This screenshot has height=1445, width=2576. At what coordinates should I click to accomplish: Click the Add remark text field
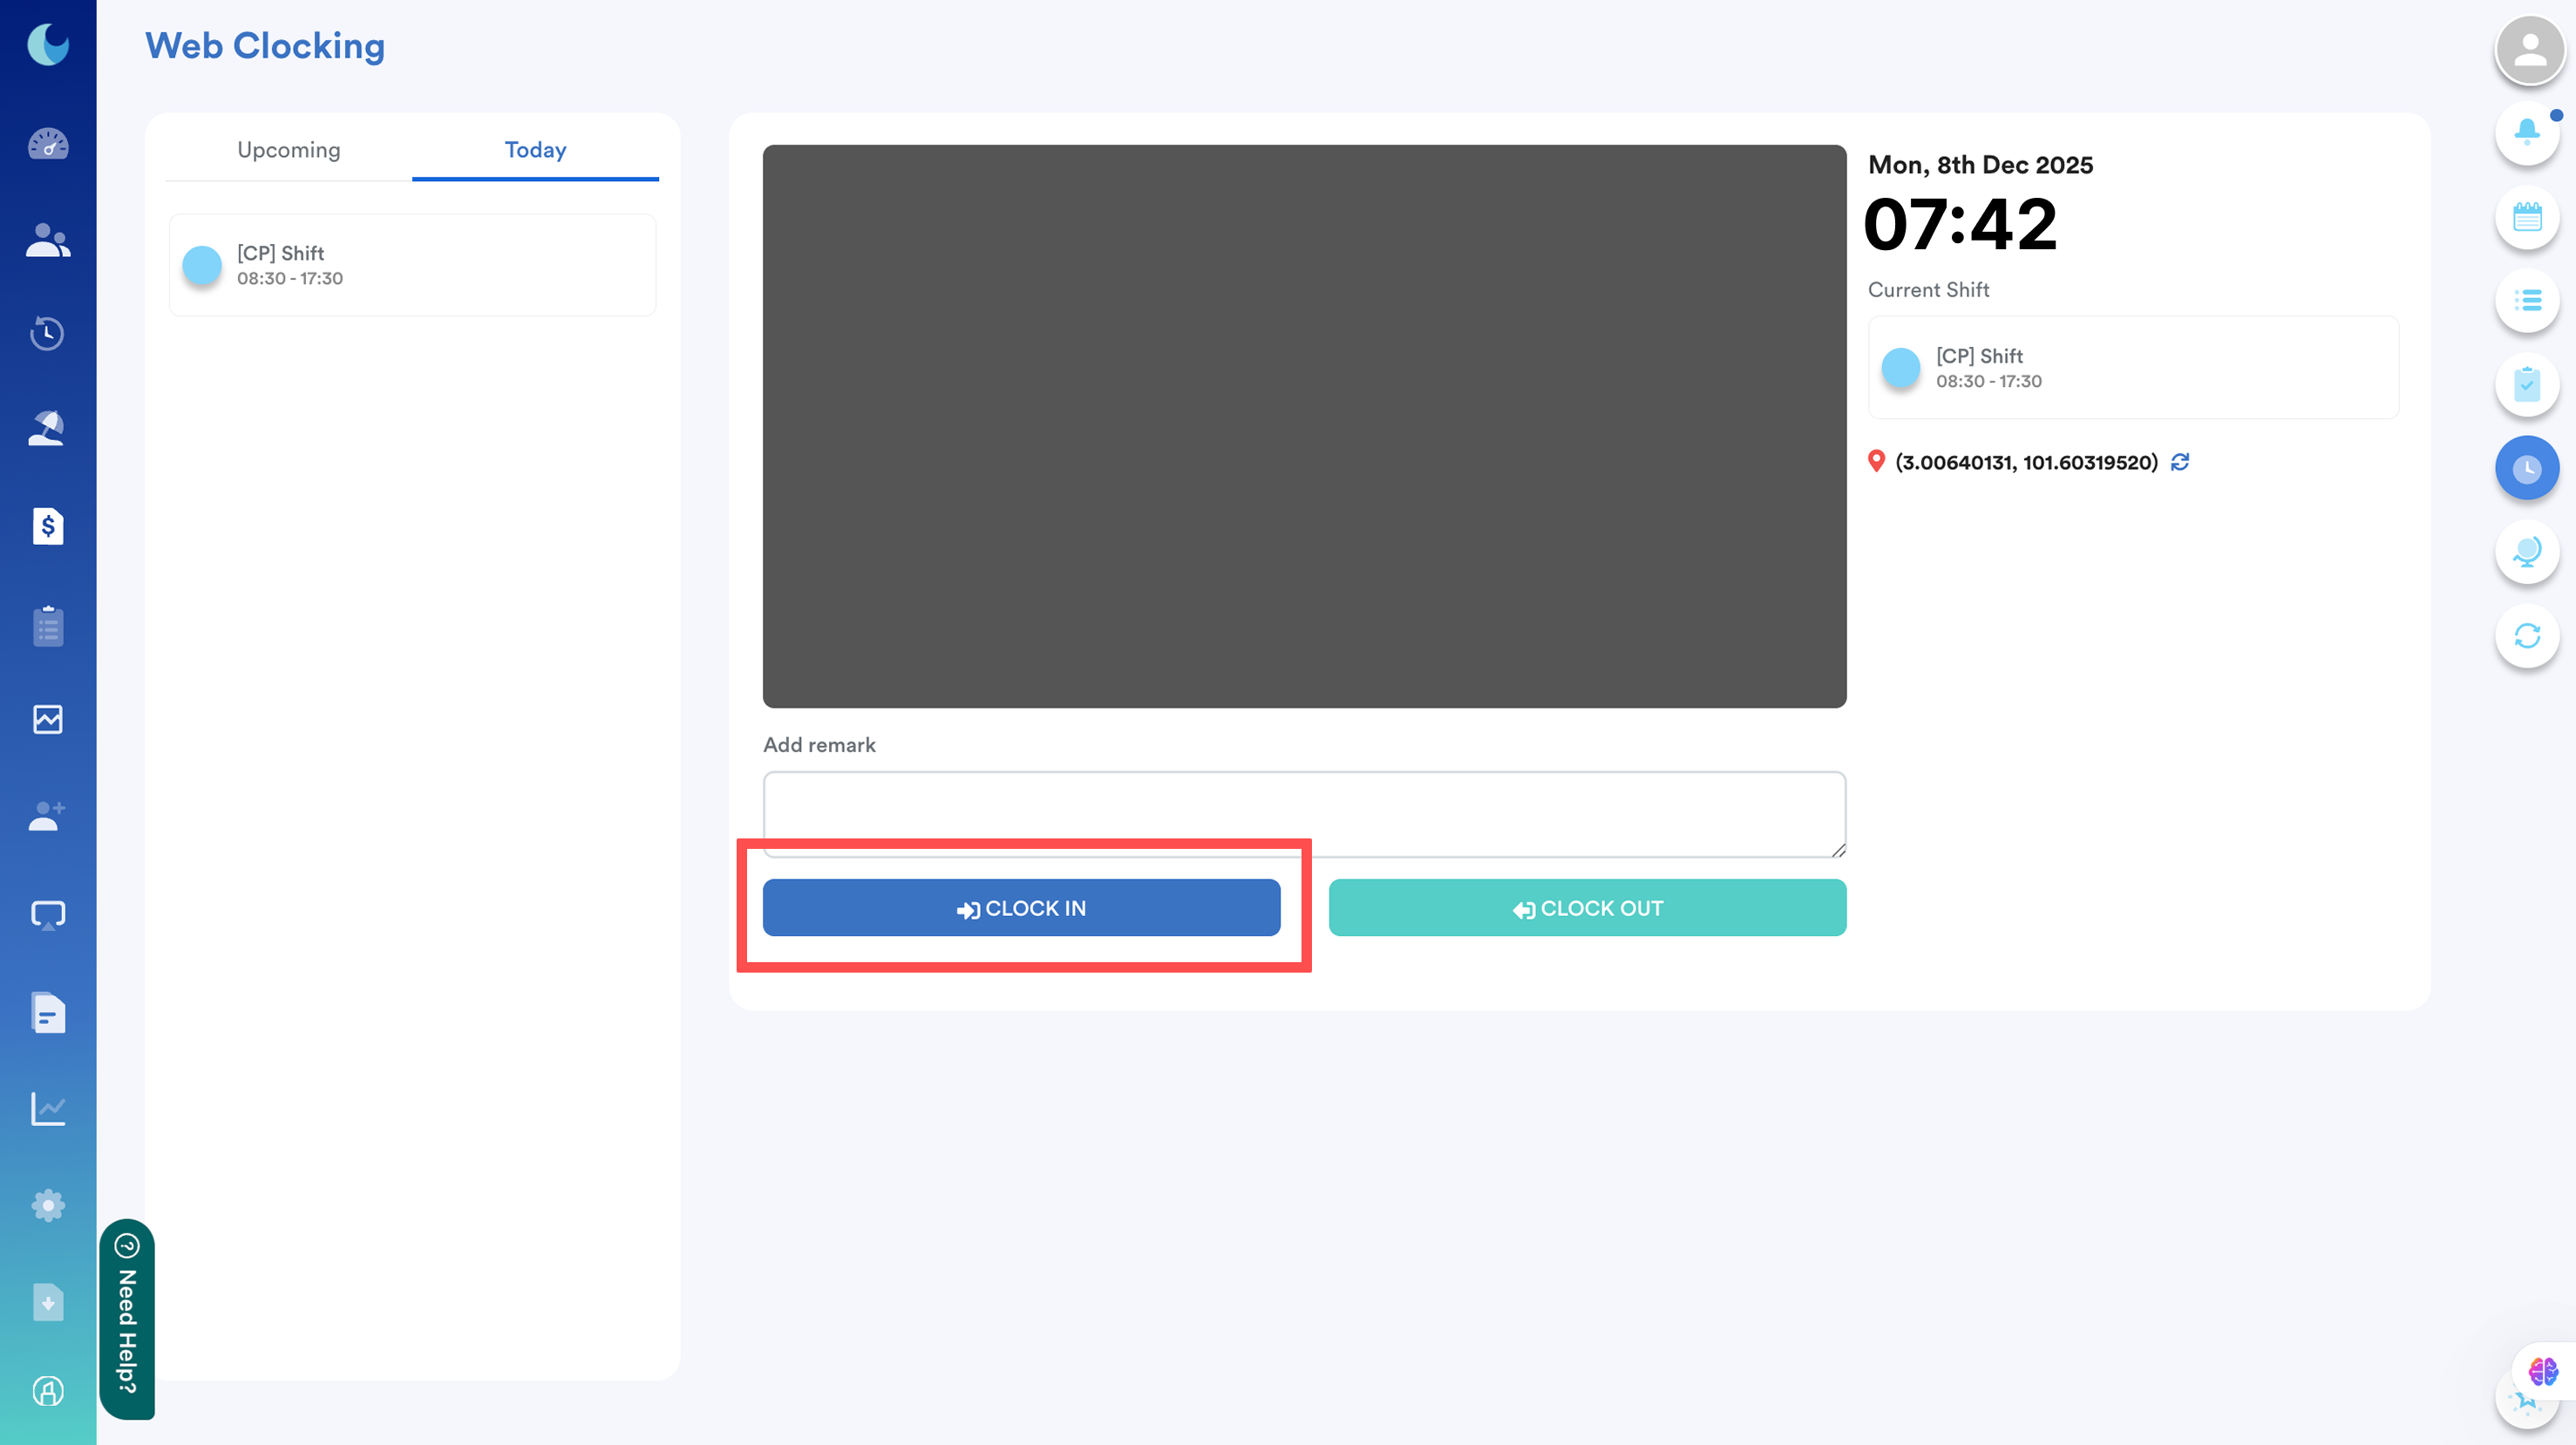(x=1304, y=813)
